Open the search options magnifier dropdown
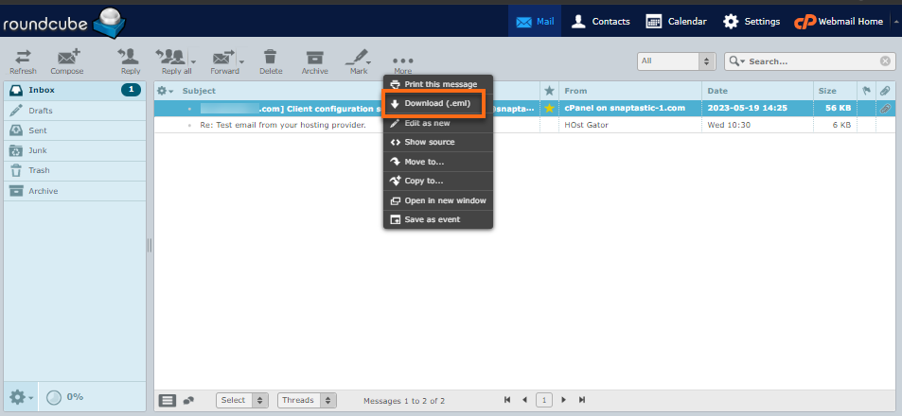The image size is (902, 416). pyautogui.click(x=736, y=61)
